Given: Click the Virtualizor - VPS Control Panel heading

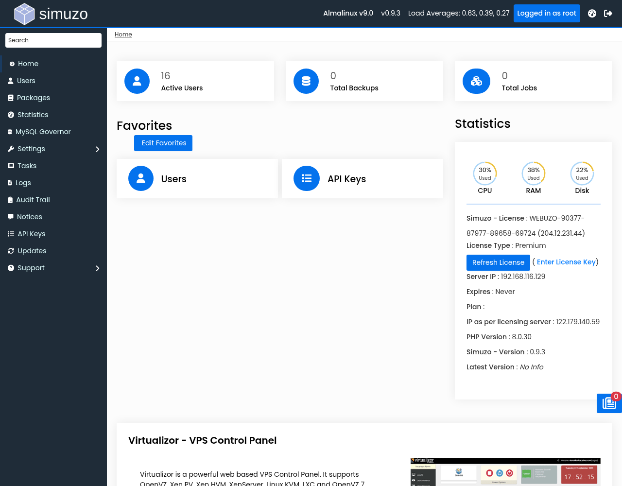Looking at the screenshot, I should pos(202,440).
